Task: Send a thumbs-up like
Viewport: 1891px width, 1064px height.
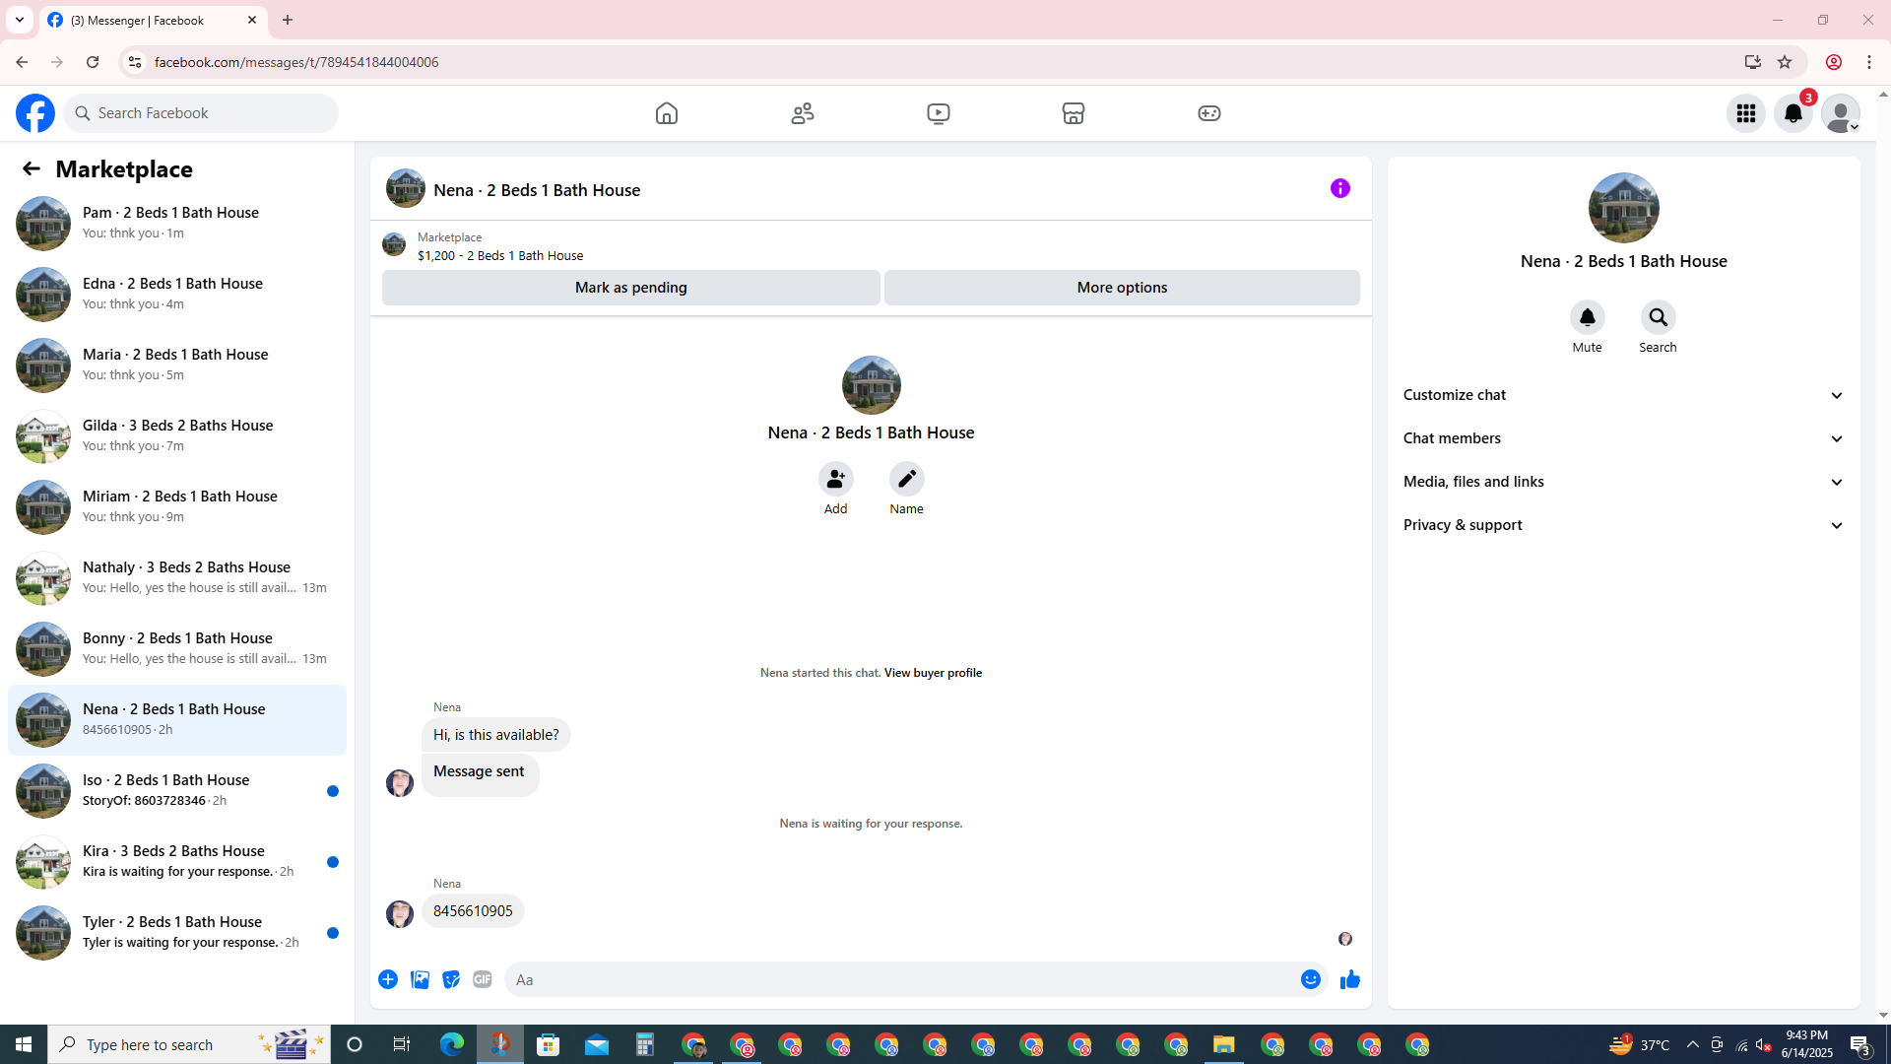Action: click(1350, 979)
